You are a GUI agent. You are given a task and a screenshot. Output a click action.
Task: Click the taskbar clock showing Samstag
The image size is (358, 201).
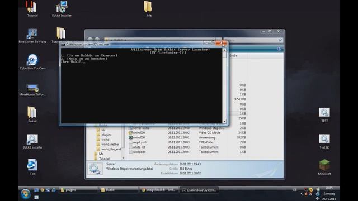(x=329, y=194)
